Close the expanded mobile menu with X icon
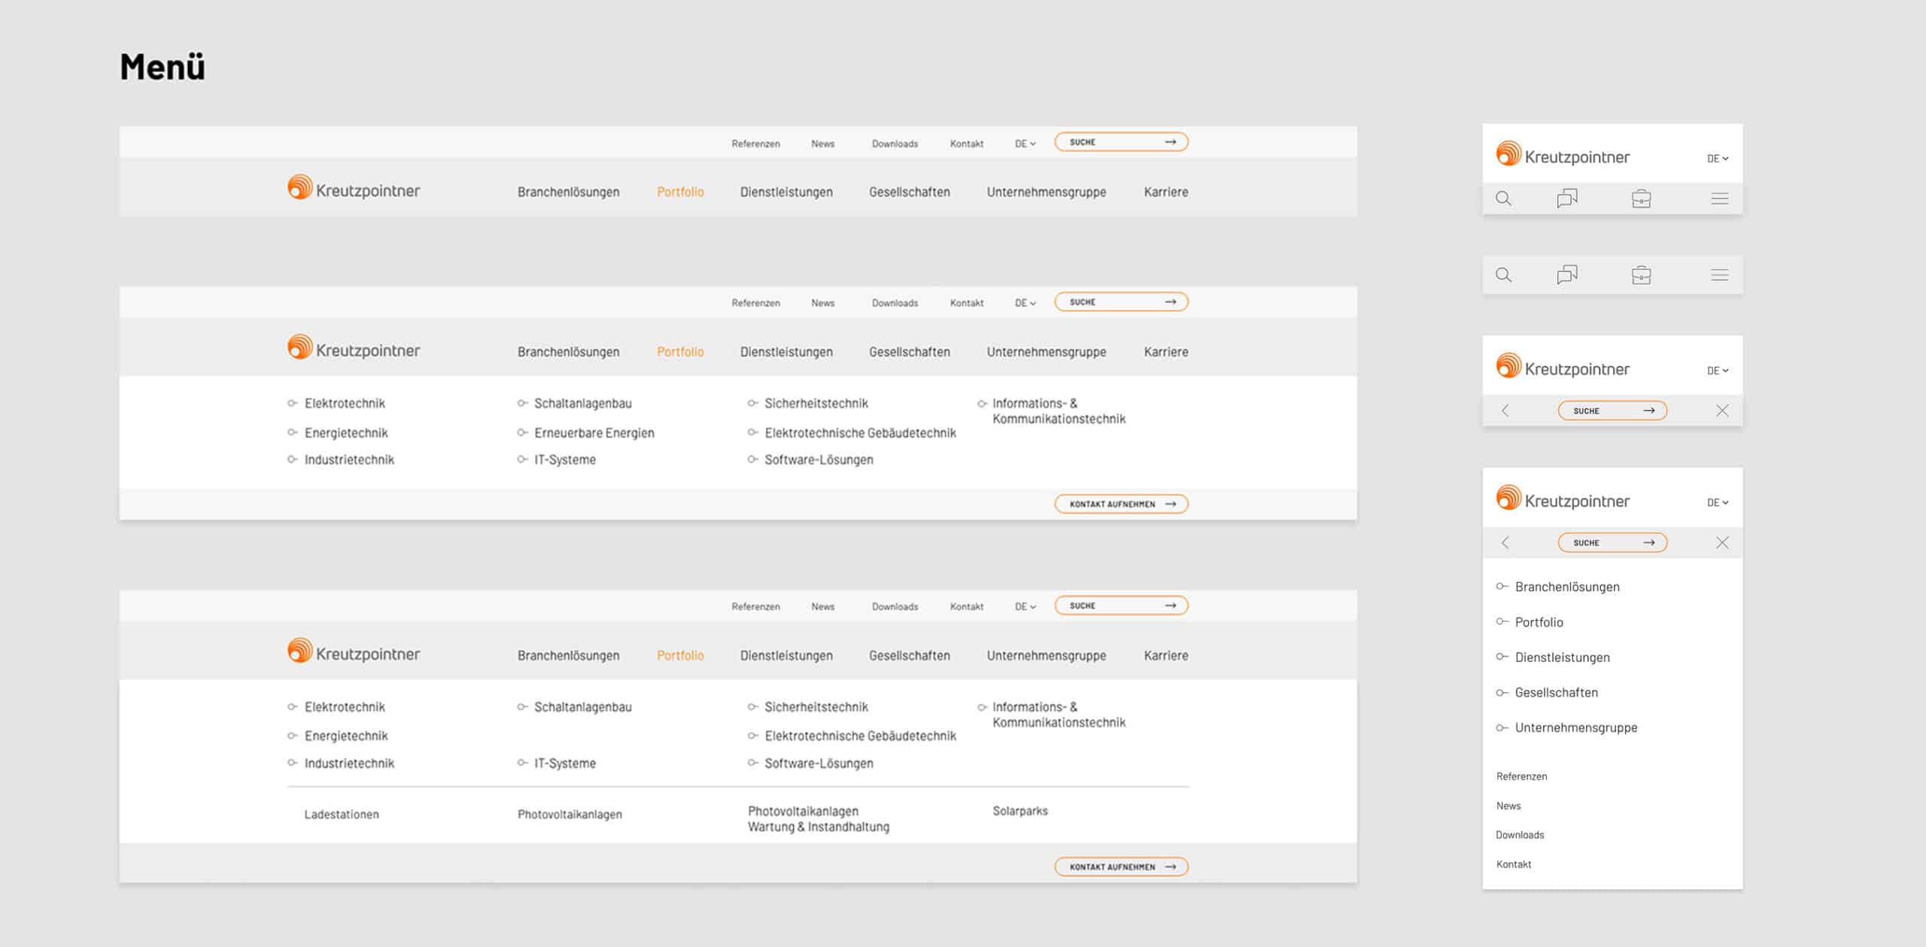 point(1722,542)
